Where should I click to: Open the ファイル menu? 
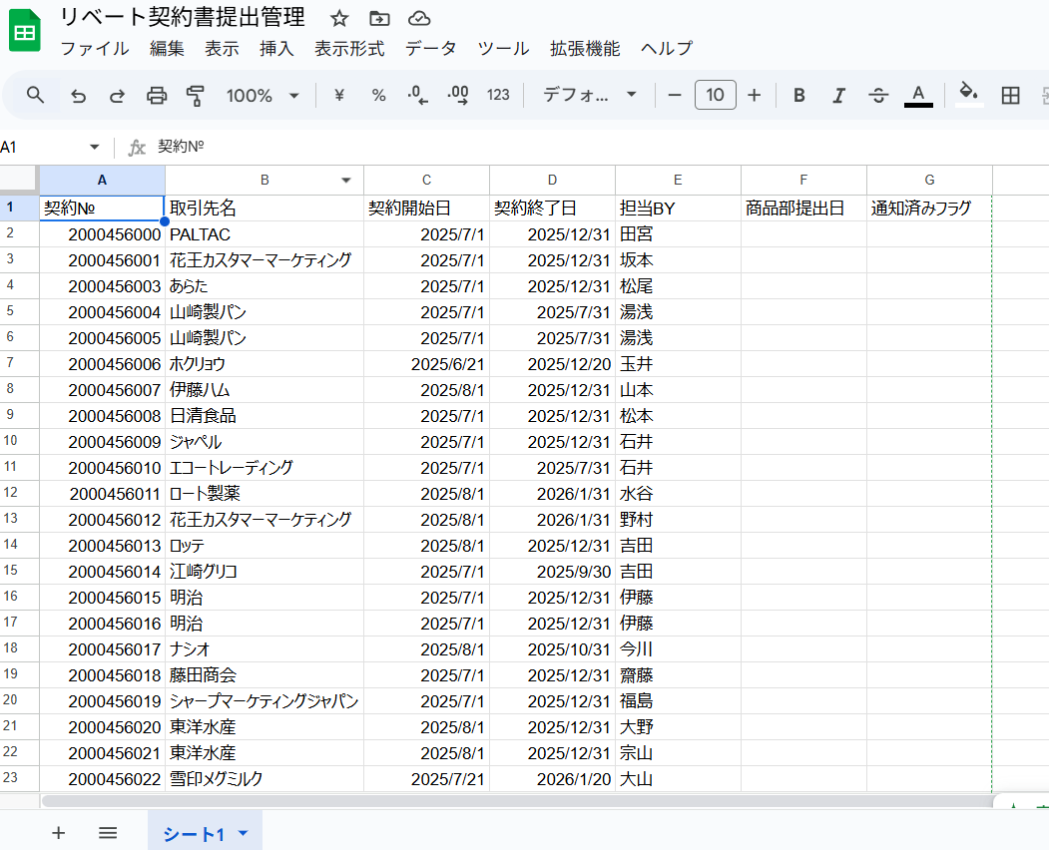(x=95, y=48)
